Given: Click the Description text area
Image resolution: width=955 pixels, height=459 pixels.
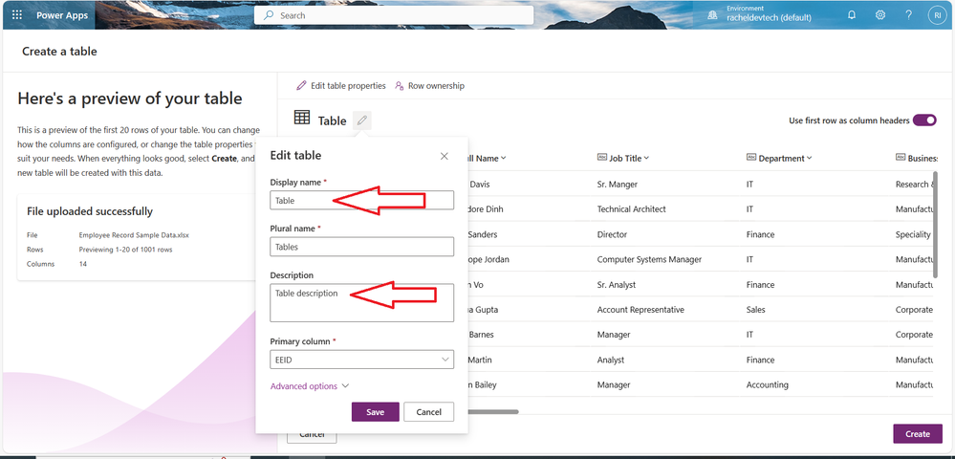Looking at the screenshot, I should [361, 302].
